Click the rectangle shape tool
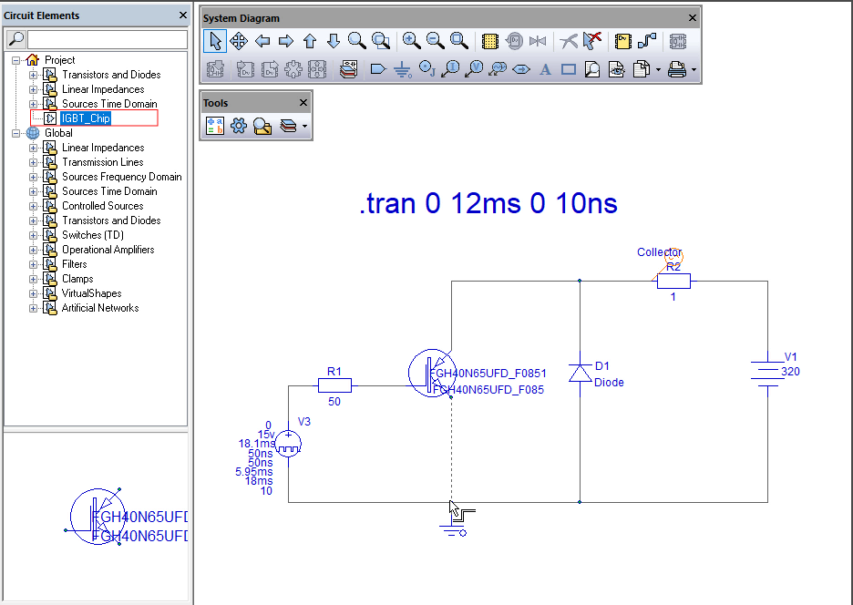The width and height of the screenshot is (853, 605). [569, 69]
